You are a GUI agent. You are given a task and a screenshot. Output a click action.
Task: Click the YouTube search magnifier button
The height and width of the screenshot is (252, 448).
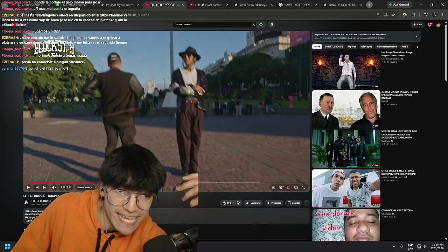point(261,24)
